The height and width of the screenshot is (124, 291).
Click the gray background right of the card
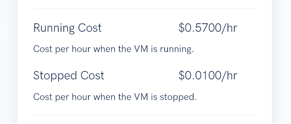coord(281,62)
